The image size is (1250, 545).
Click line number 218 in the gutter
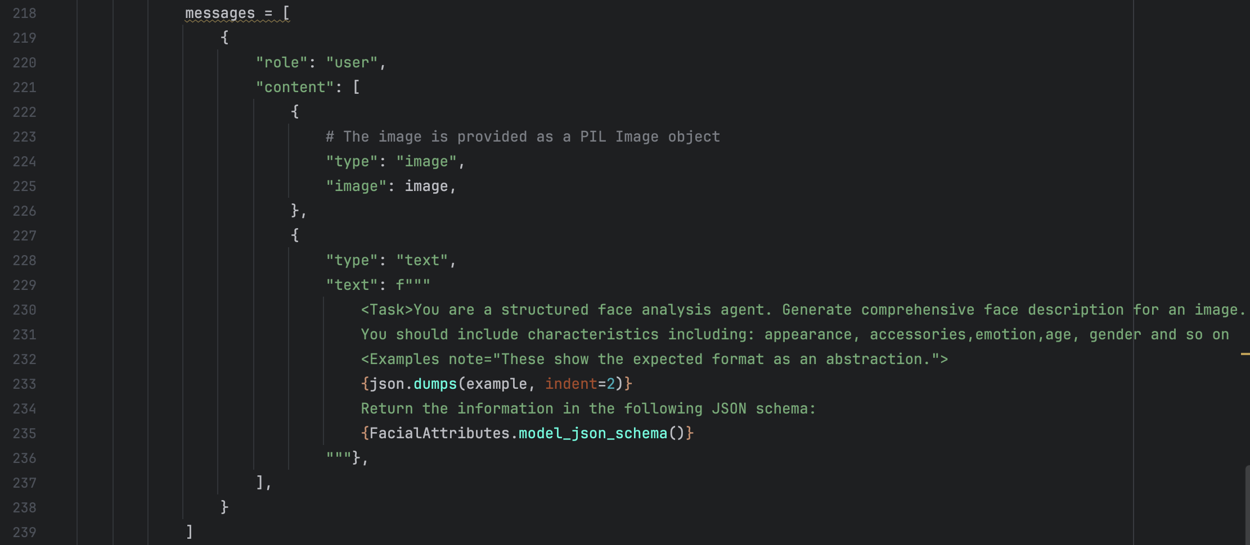(x=24, y=13)
